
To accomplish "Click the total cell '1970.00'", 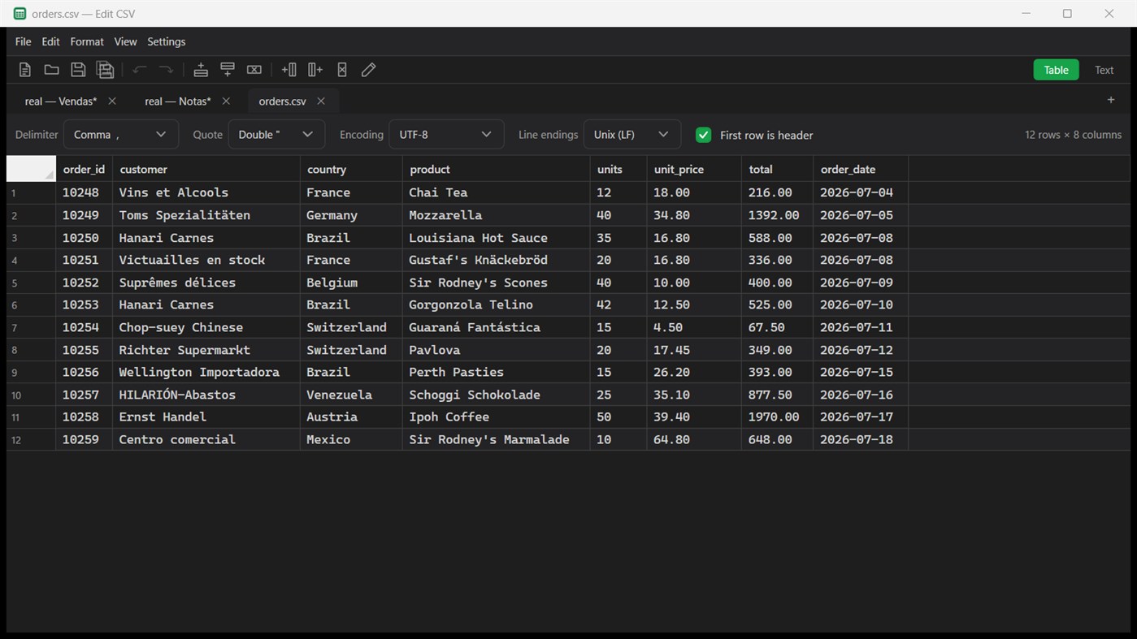I will [x=777, y=417].
